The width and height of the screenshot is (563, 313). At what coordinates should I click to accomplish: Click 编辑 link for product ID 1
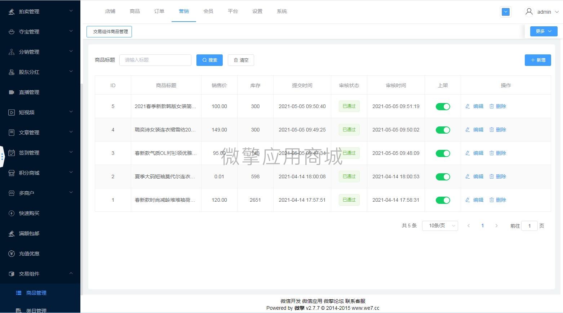478,200
